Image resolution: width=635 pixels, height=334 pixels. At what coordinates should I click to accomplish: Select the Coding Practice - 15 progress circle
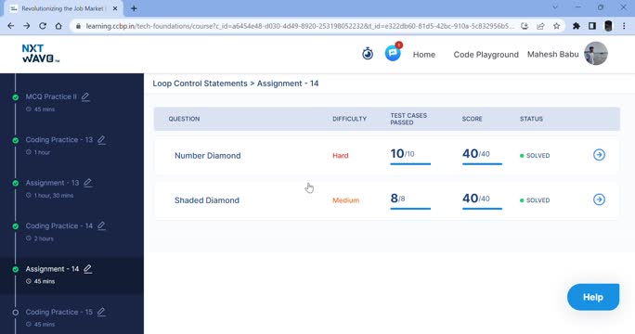pos(16,312)
